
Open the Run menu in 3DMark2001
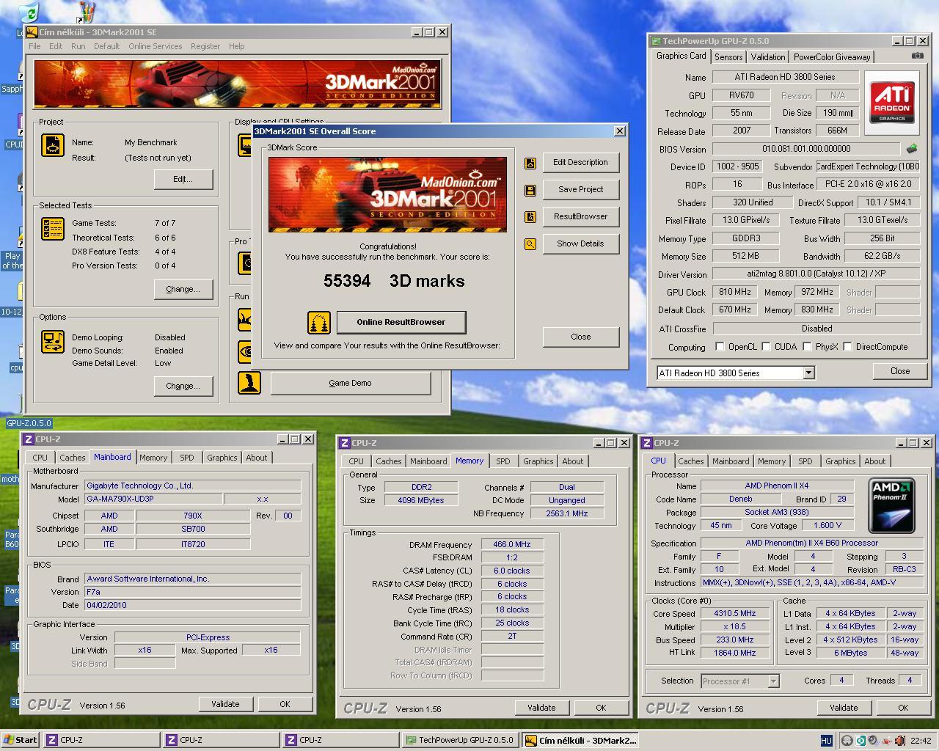[x=78, y=46]
